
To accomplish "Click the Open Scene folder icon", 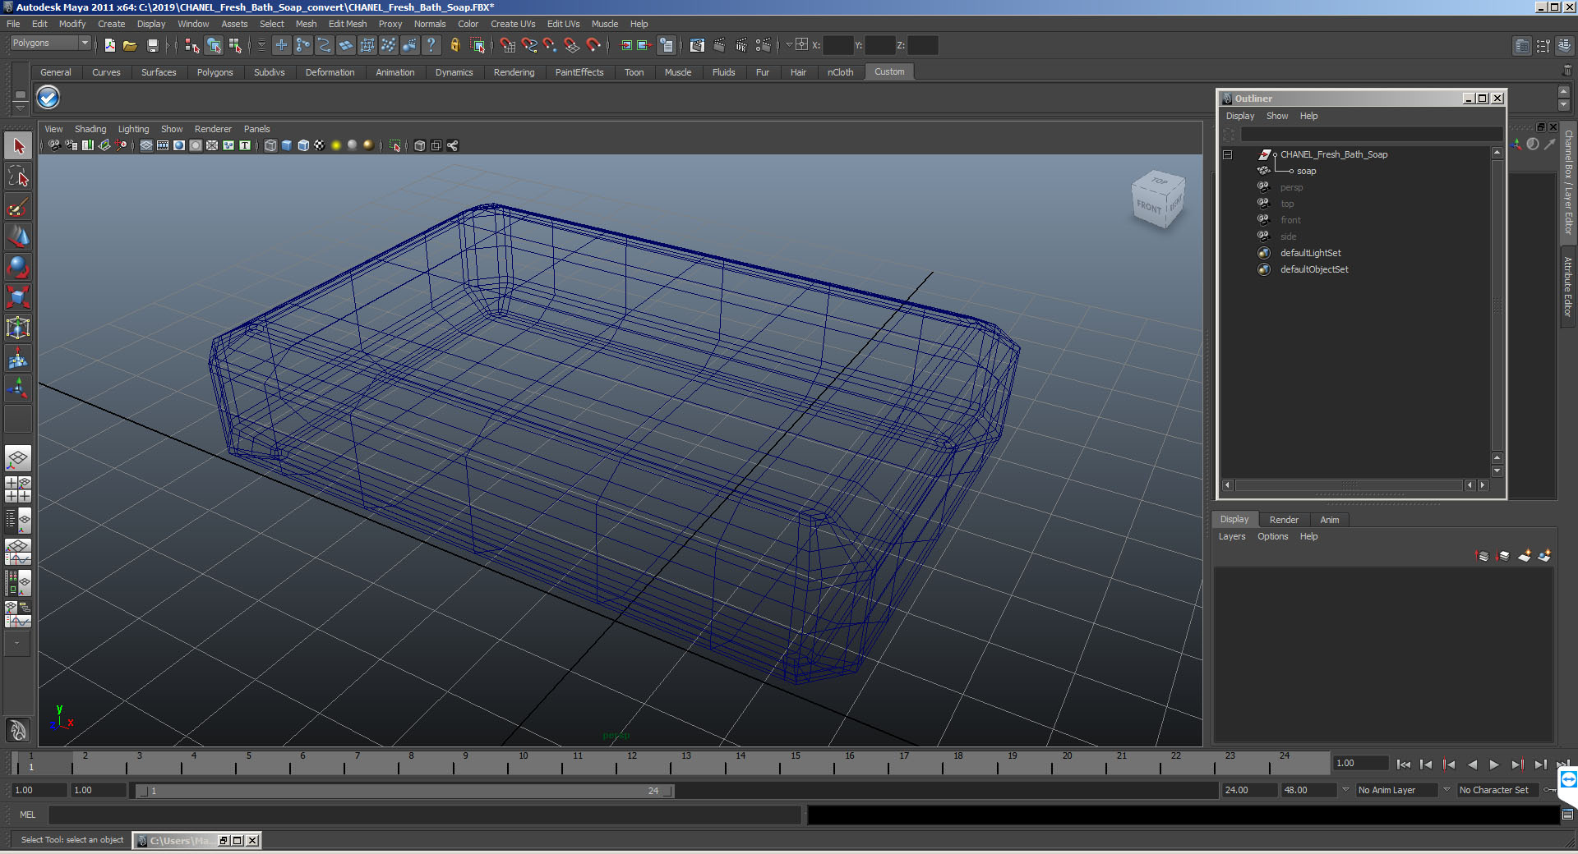I will (130, 45).
